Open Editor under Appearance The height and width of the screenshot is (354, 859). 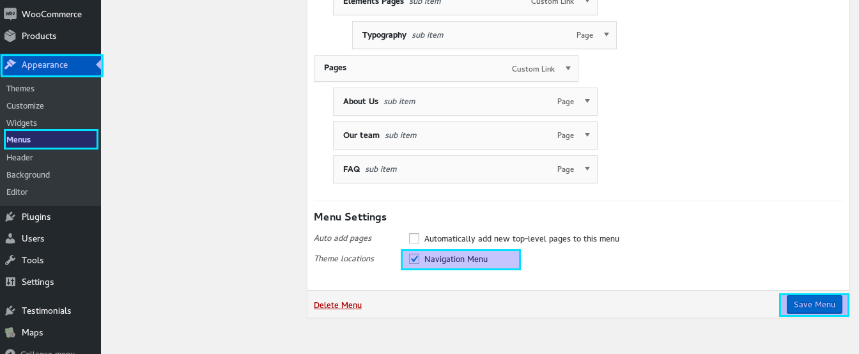coord(17,192)
